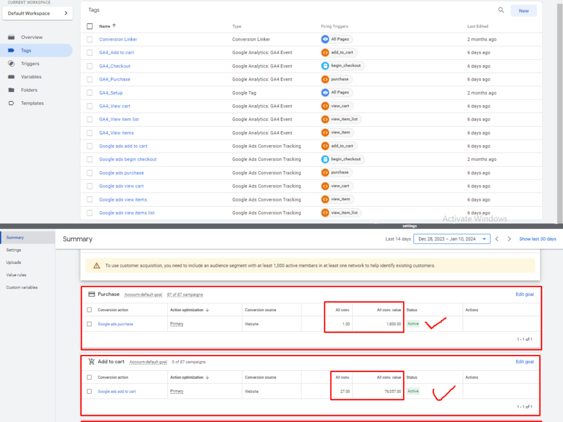Check the Conversion Linker tag checkbox
The height and width of the screenshot is (422, 563).
click(90, 39)
